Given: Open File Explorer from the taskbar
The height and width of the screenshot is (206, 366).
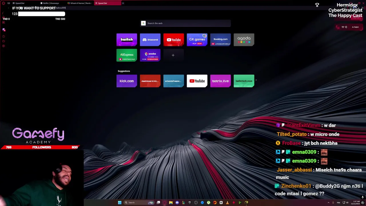Looking at the screenshot, I should coord(171,203).
